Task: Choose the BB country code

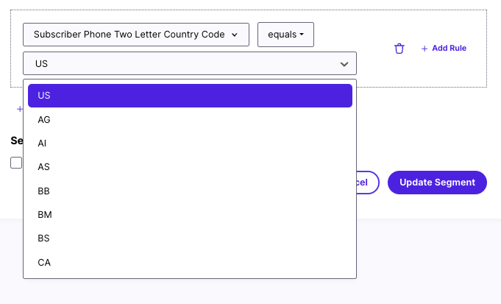Action: pos(190,191)
